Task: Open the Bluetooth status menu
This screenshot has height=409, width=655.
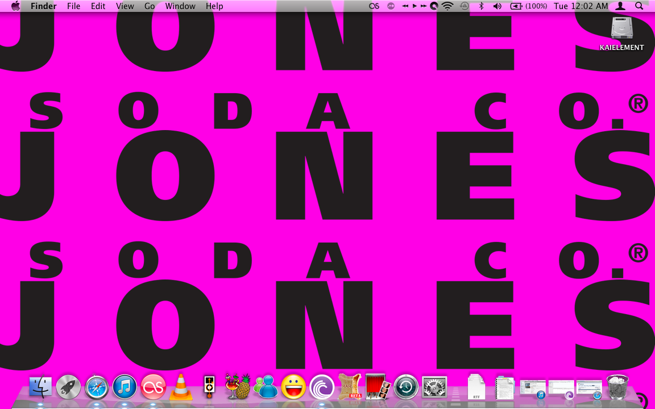Action: 481,6
